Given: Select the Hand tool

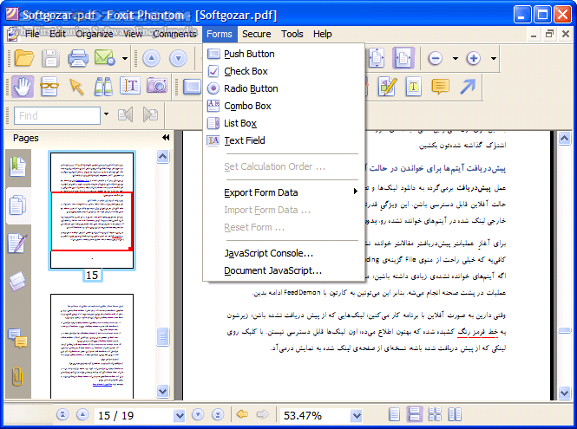Looking at the screenshot, I should tap(23, 87).
